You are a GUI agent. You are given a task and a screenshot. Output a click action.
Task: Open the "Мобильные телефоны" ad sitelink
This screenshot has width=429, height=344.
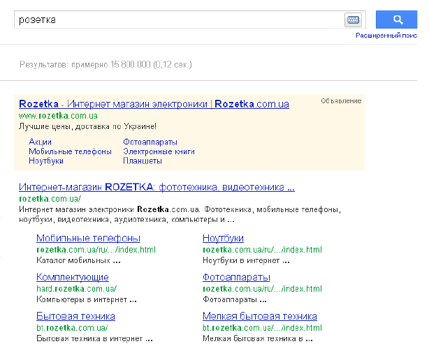click(70, 151)
